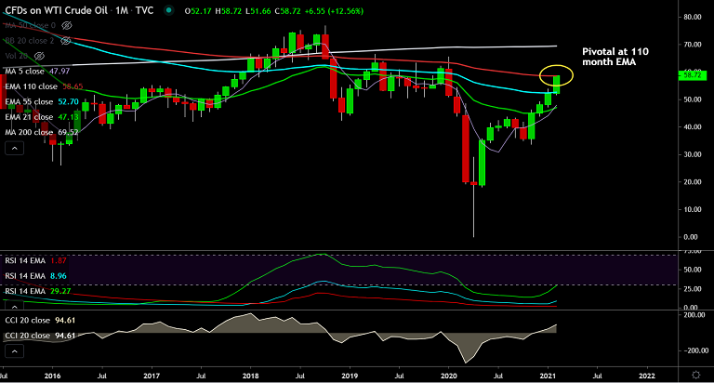Open chart settings gear icon
The width and height of the screenshot is (714, 383).
(695, 375)
